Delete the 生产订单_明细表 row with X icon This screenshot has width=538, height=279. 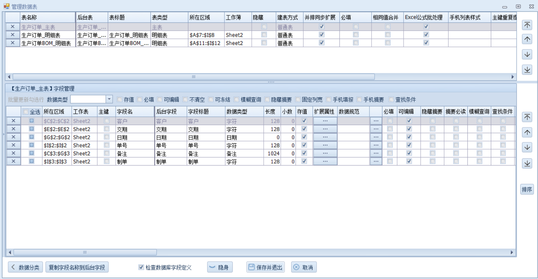(13, 35)
